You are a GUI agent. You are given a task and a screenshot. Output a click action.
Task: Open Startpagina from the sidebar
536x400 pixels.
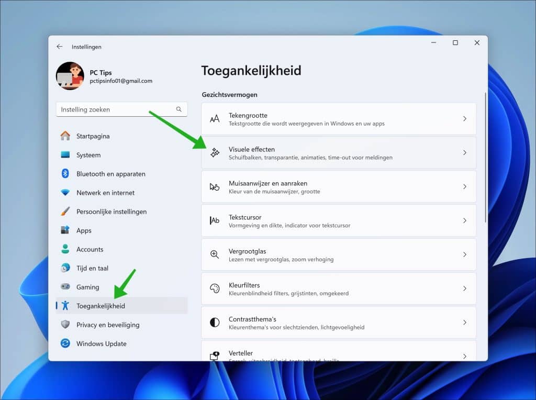pyautogui.click(x=121, y=136)
